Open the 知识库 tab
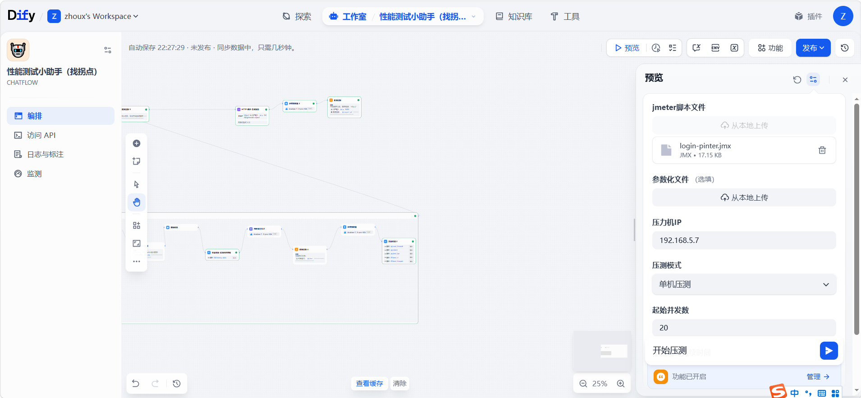Image resolution: width=861 pixels, height=398 pixels. [x=514, y=17]
